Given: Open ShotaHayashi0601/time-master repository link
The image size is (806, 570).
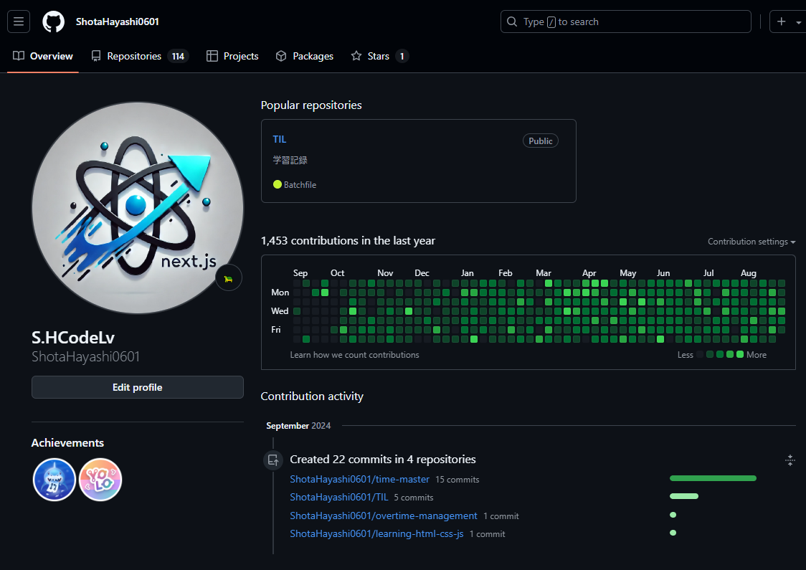Looking at the screenshot, I should click(x=359, y=479).
